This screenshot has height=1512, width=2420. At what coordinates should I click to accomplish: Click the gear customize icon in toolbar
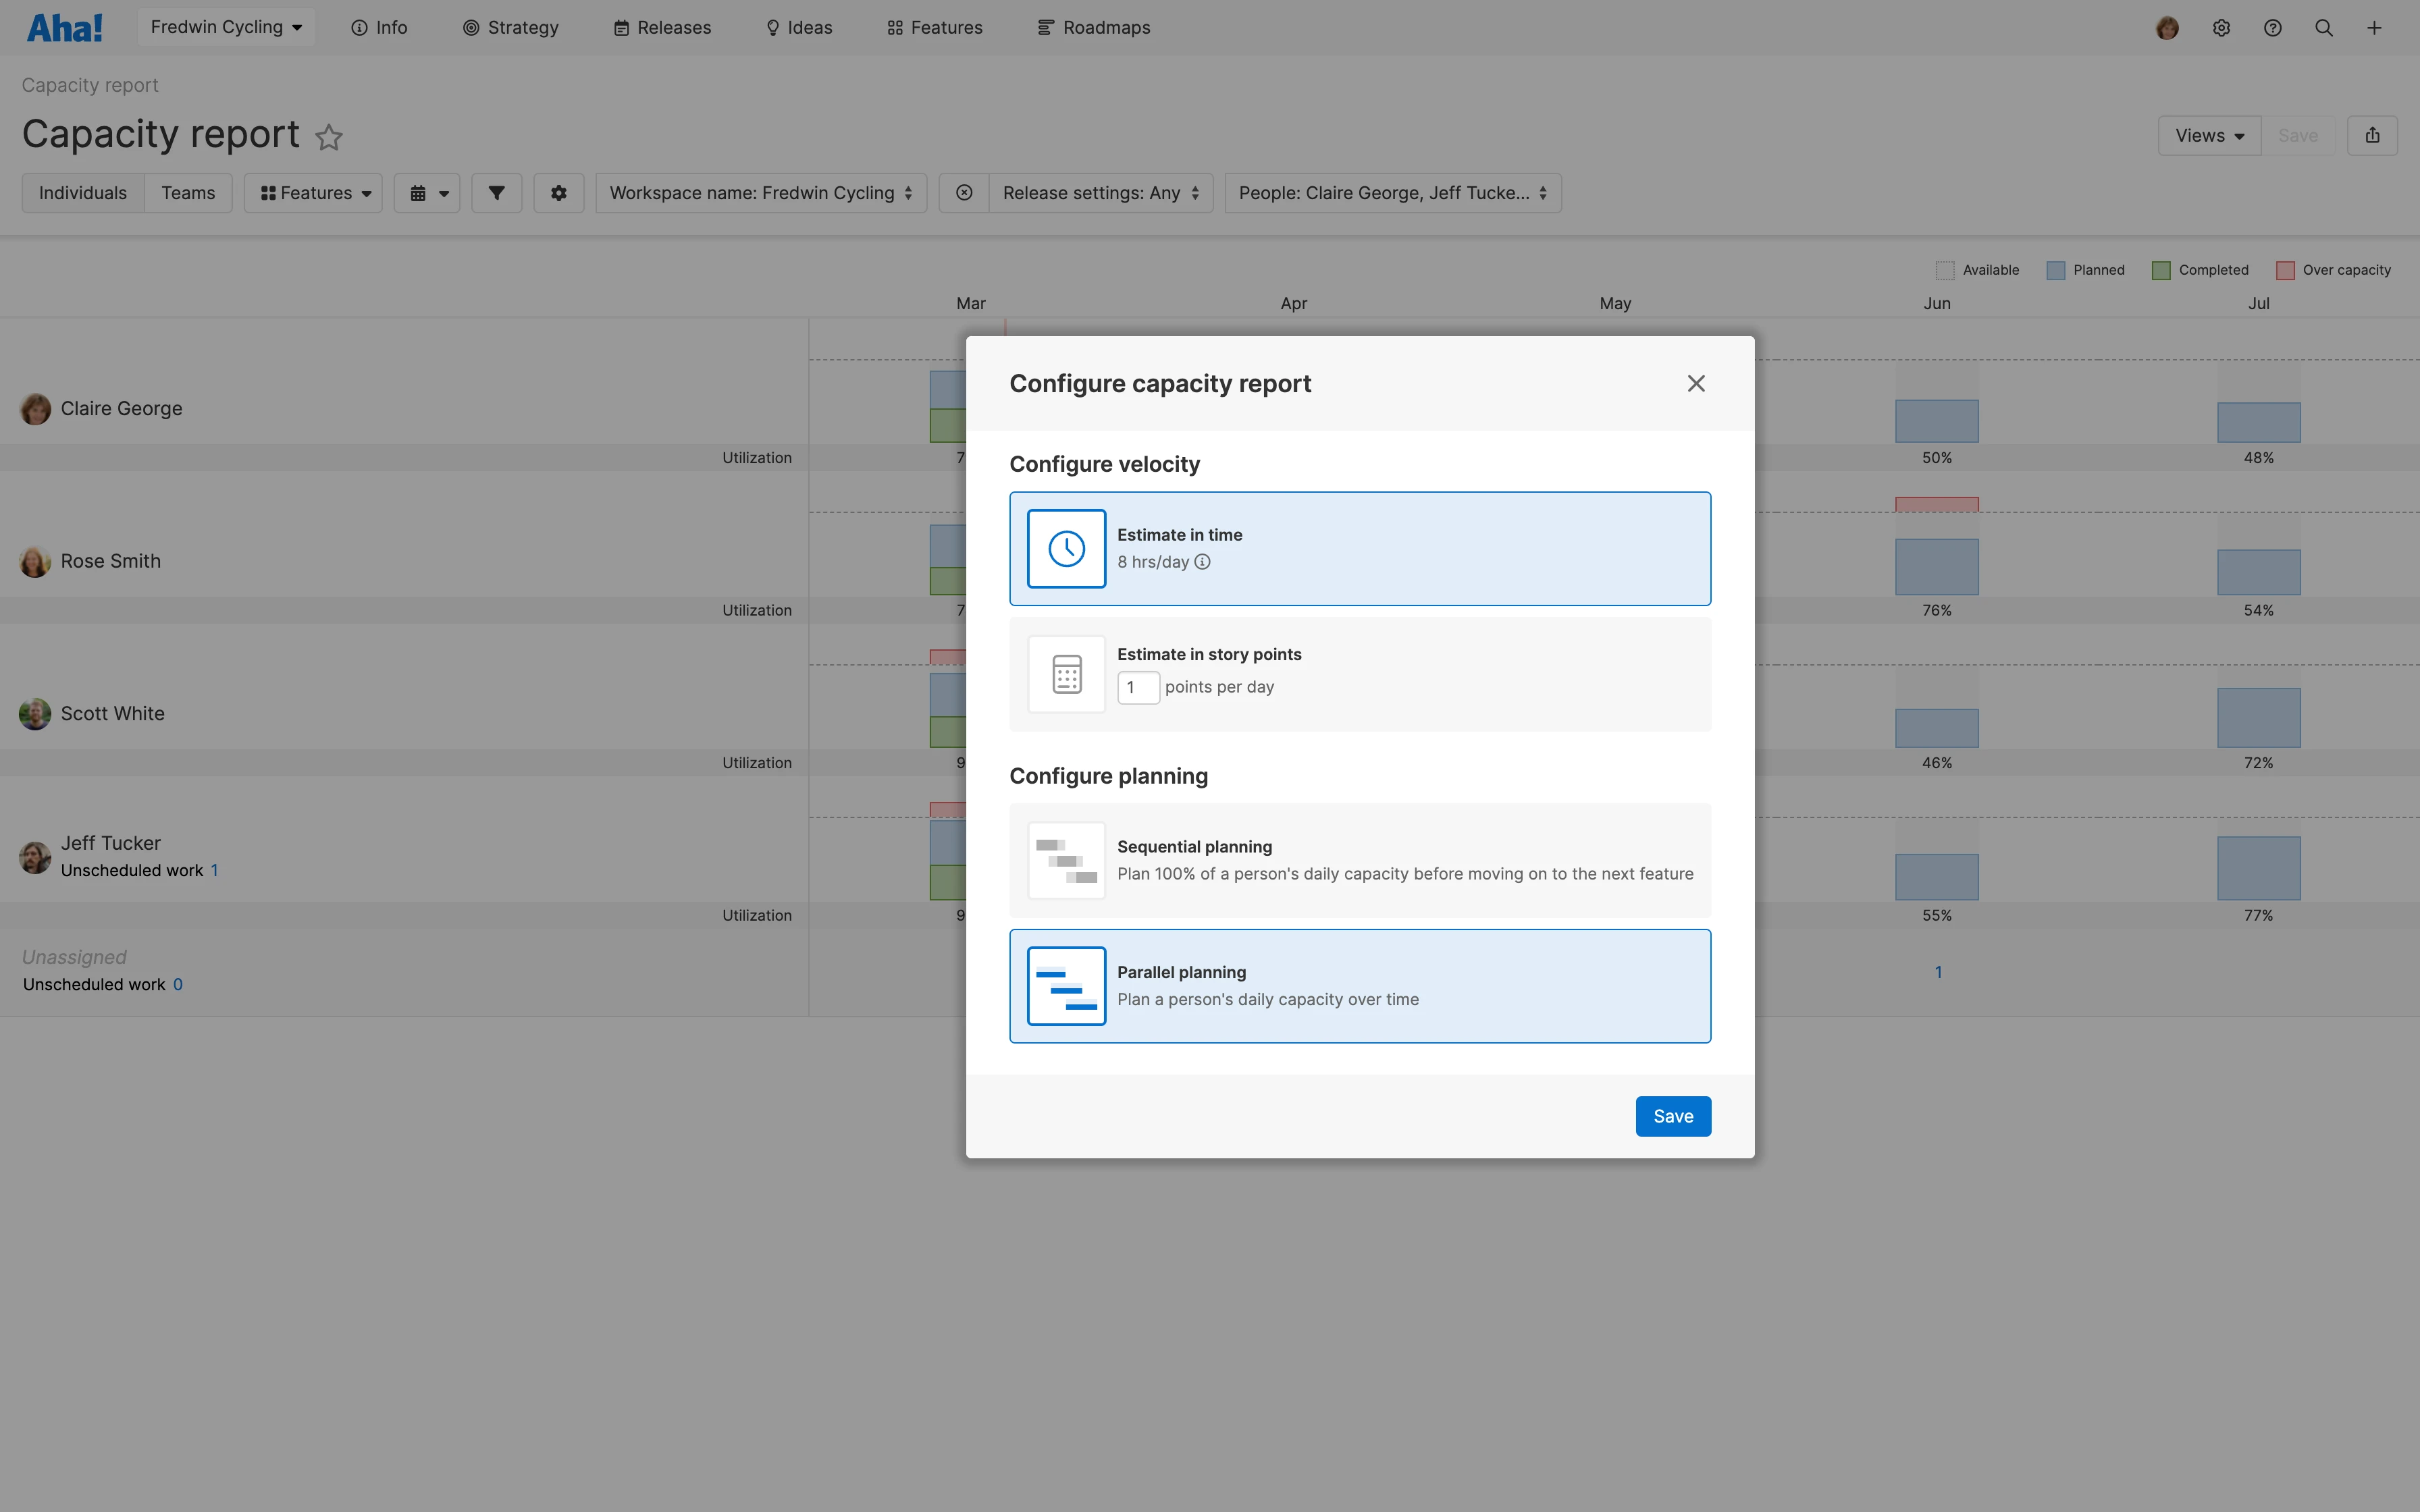(x=558, y=193)
